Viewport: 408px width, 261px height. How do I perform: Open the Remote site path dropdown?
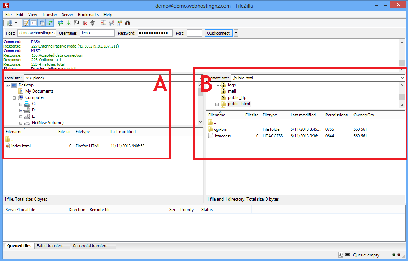(x=403, y=78)
